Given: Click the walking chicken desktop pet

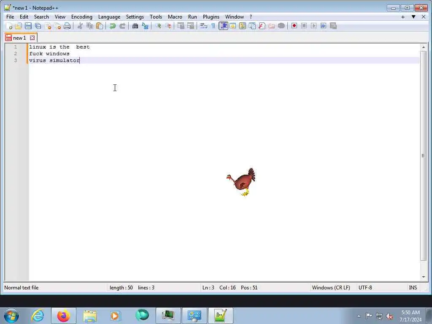Looking at the screenshot, I should (241, 182).
